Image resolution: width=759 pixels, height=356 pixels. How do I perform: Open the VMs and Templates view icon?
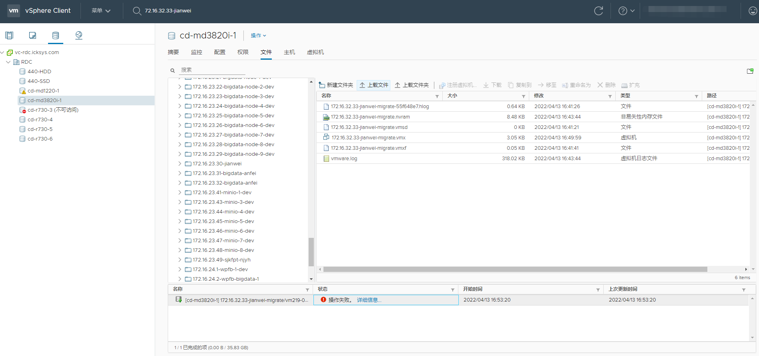(32, 35)
